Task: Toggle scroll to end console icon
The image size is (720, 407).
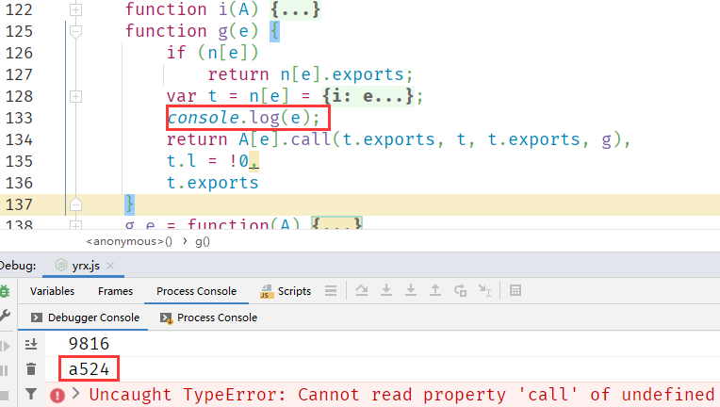Action: click(x=31, y=345)
